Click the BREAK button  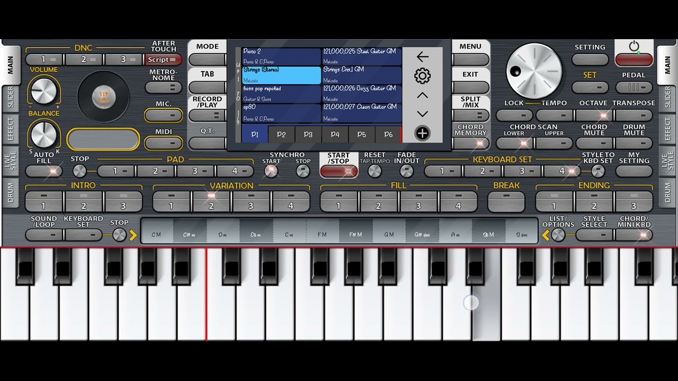point(506,202)
